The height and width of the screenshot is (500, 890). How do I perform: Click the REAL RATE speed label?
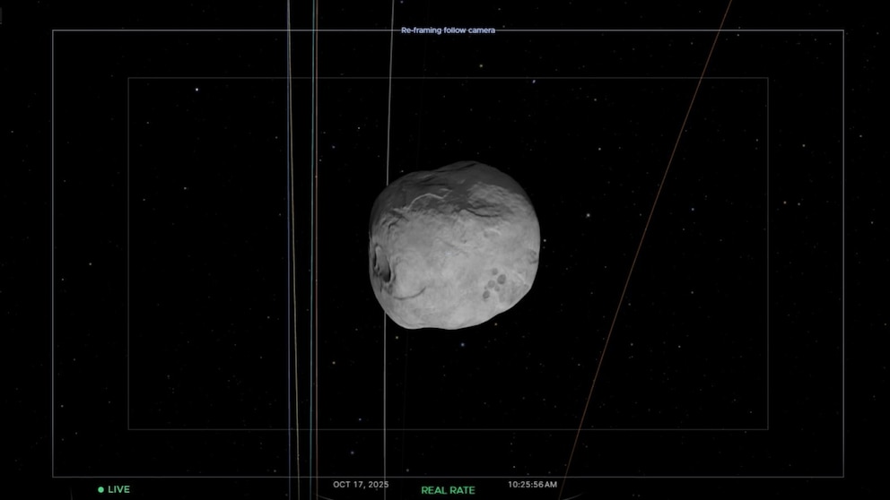[448, 490]
